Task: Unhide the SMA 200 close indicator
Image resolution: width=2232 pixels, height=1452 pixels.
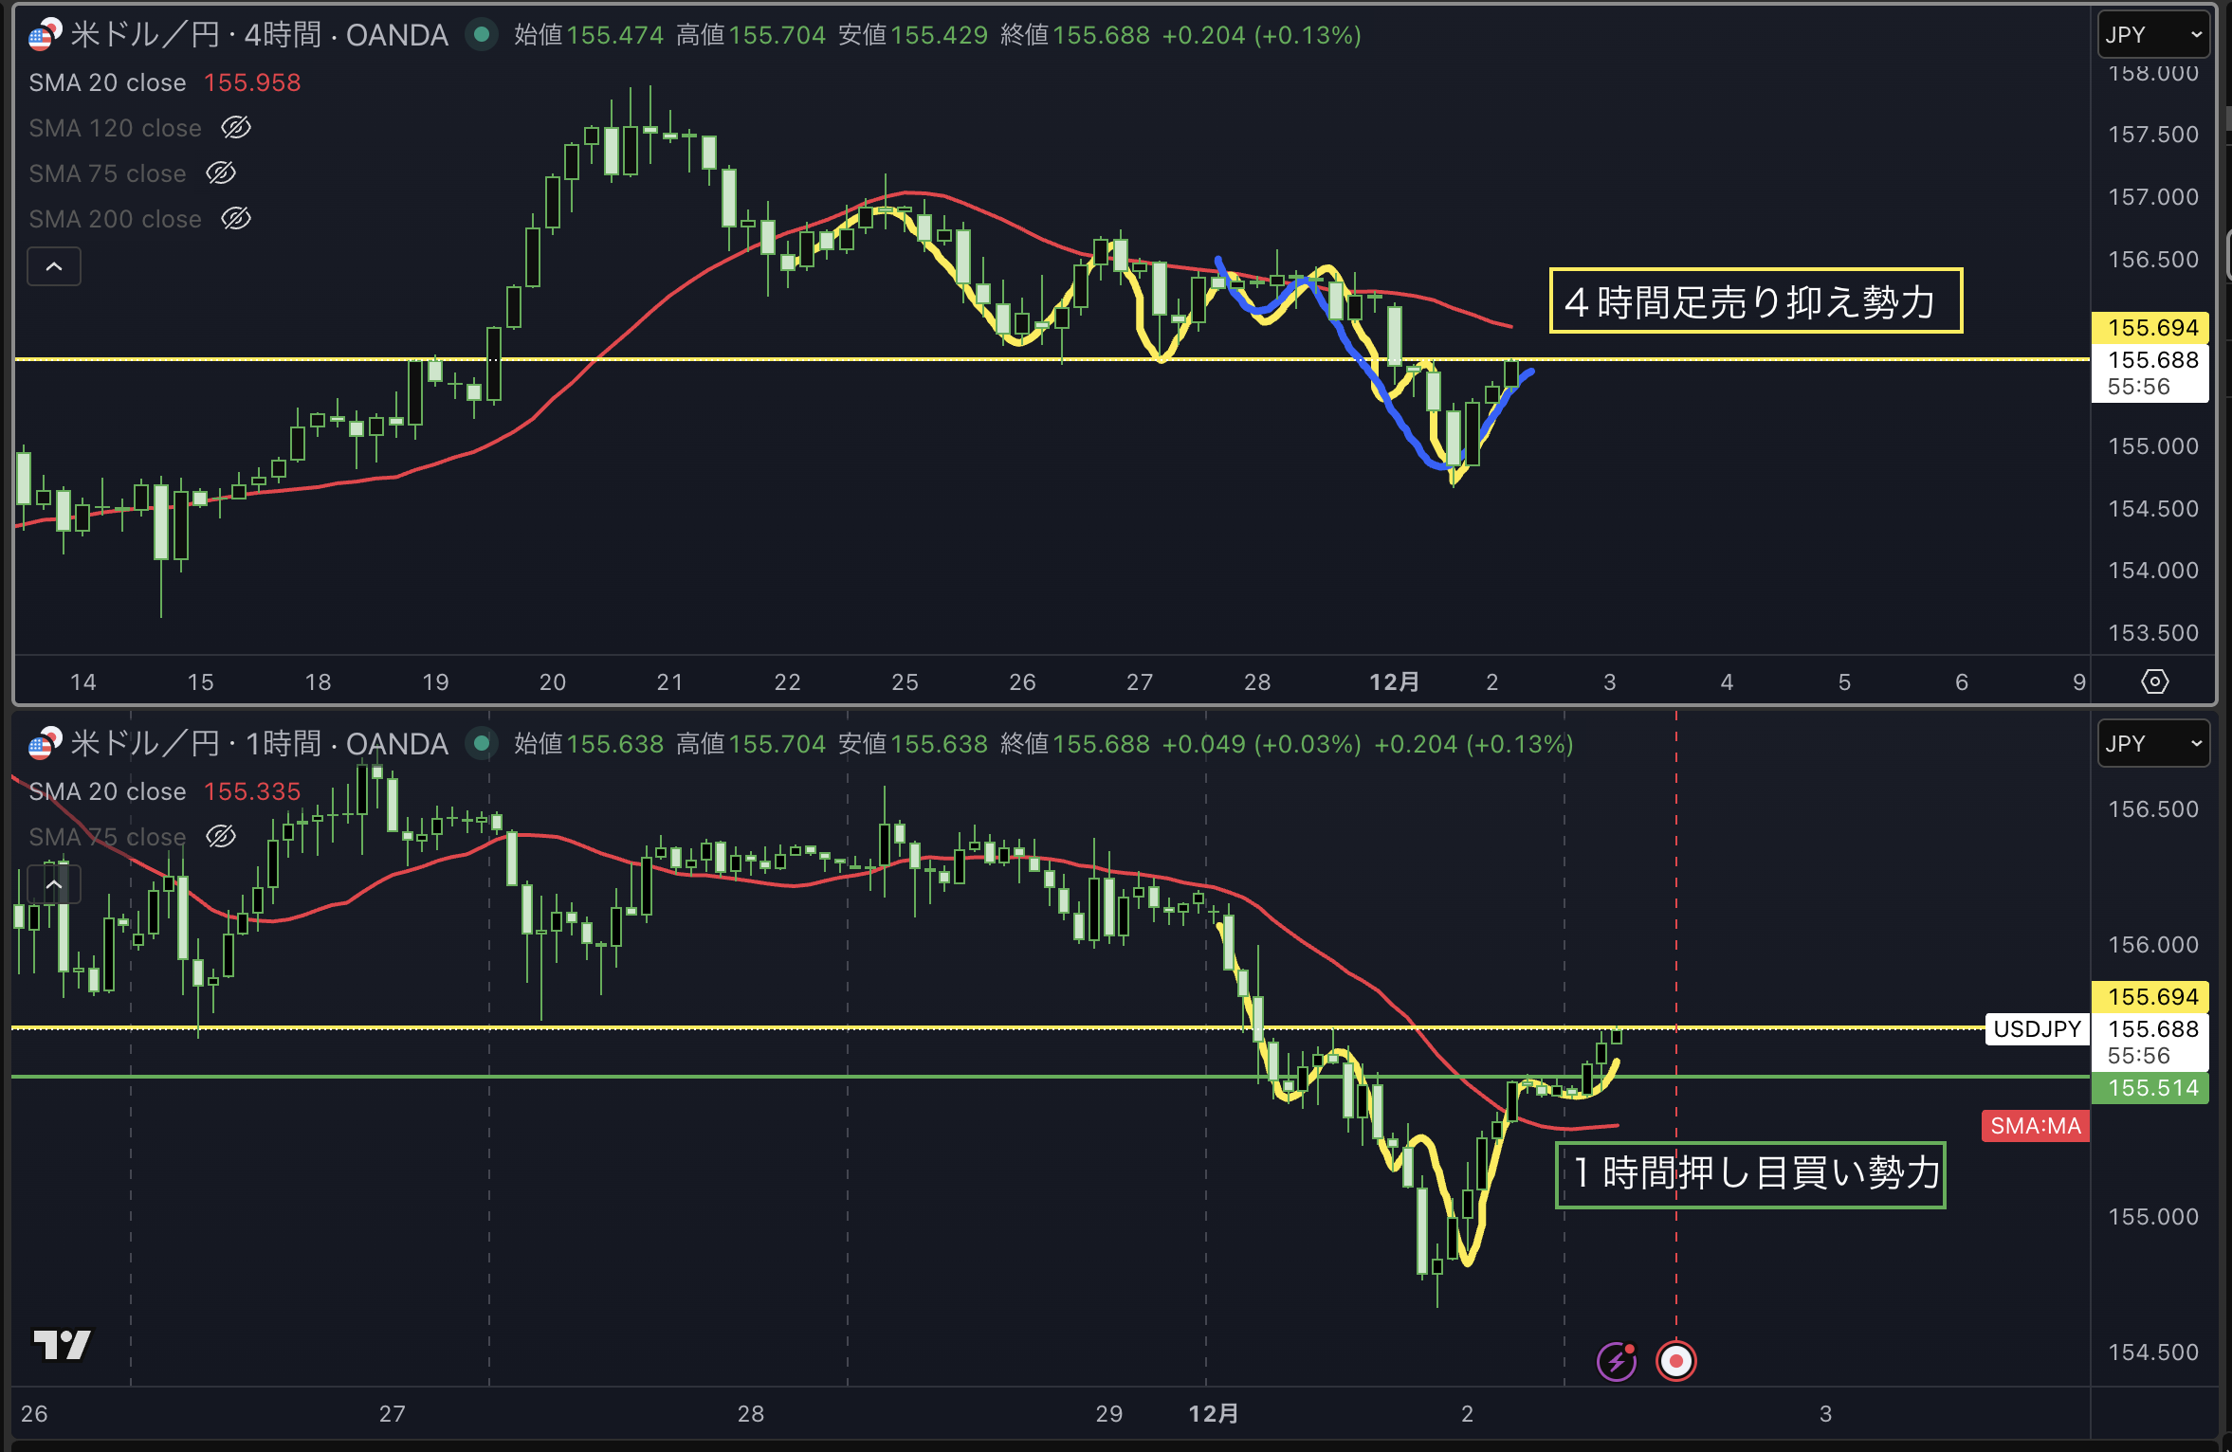Action: point(235,218)
